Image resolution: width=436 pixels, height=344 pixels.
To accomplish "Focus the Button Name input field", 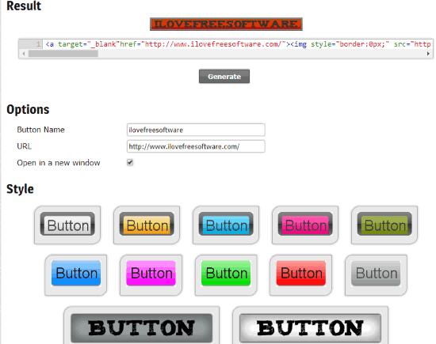I will 196,130.
